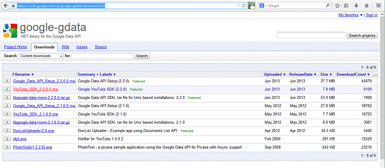Open the nfyt.exe file link
The width and height of the screenshot is (385, 168).
(19, 139)
